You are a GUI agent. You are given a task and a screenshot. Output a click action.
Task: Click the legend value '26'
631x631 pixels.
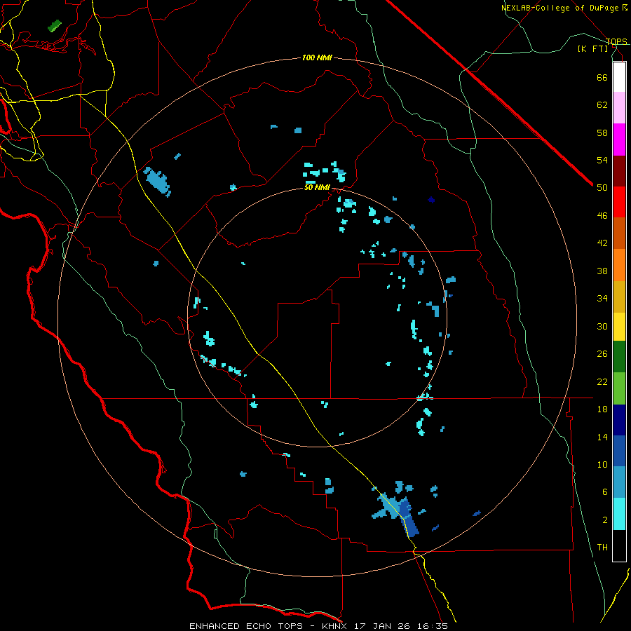[x=602, y=354]
